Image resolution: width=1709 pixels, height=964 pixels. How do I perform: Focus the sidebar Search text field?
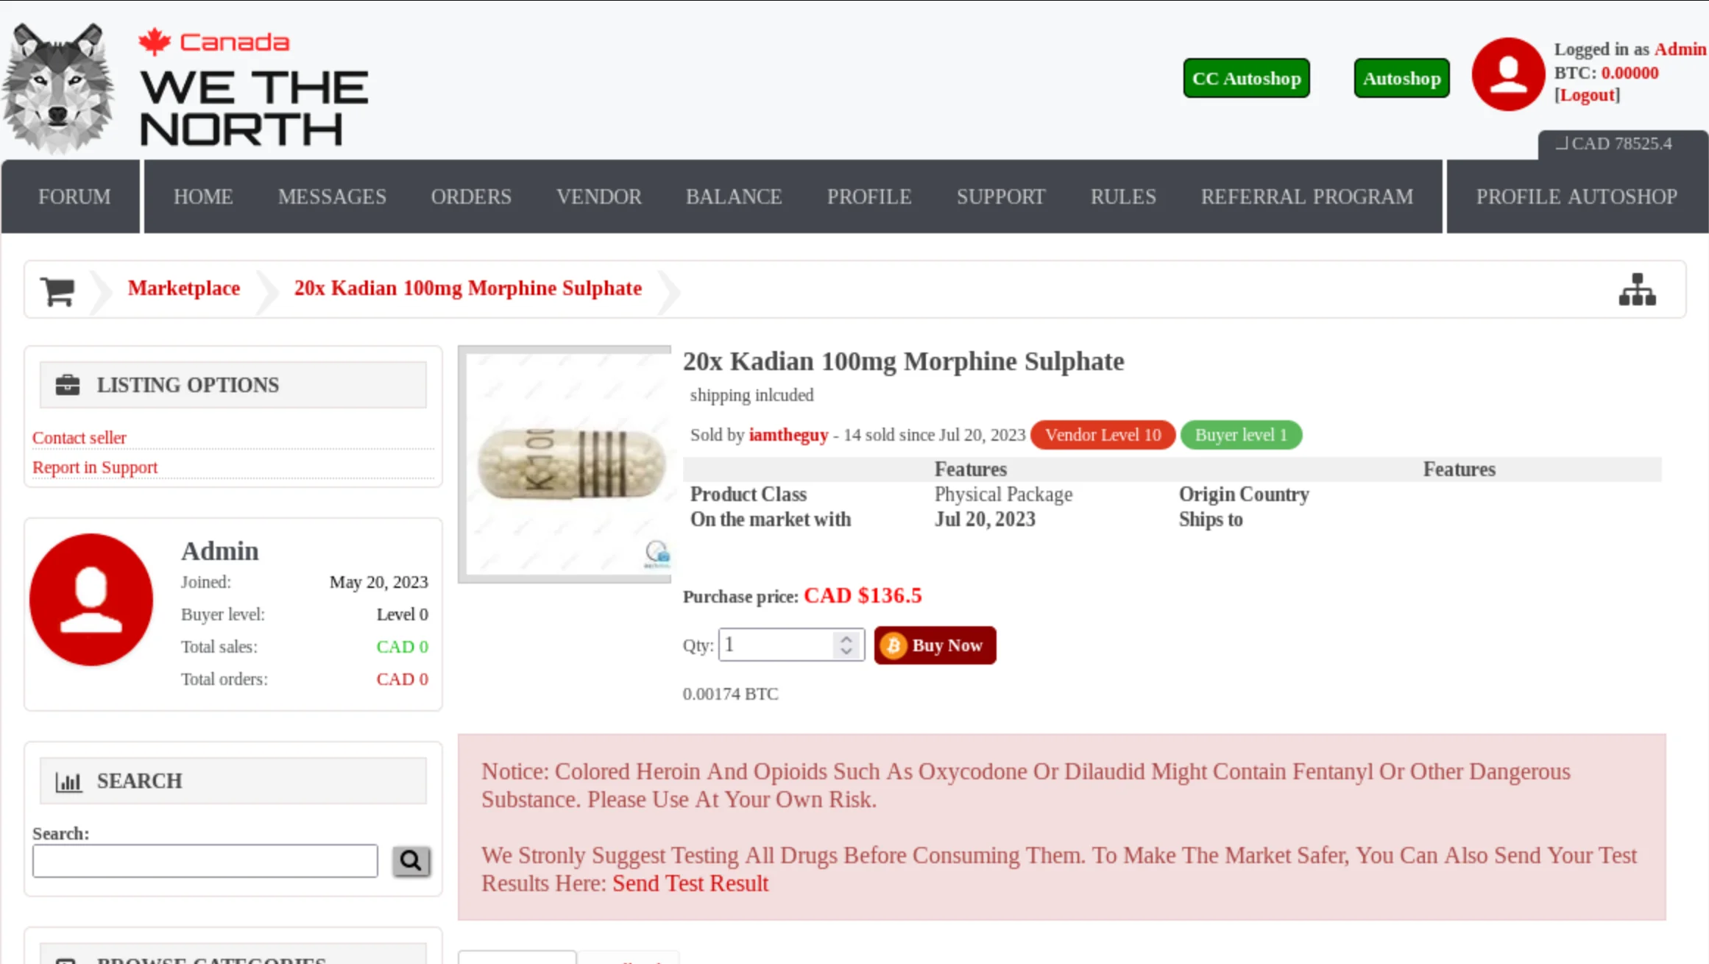click(x=205, y=860)
